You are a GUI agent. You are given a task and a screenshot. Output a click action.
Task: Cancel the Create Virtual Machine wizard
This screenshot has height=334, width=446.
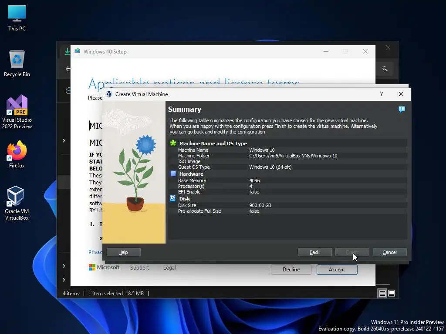point(390,252)
